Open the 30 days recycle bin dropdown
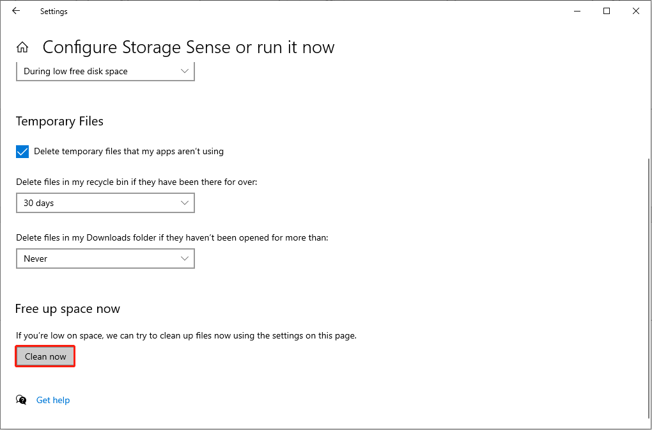652x430 pixels. pyautogui.click(x=105, y=203)
